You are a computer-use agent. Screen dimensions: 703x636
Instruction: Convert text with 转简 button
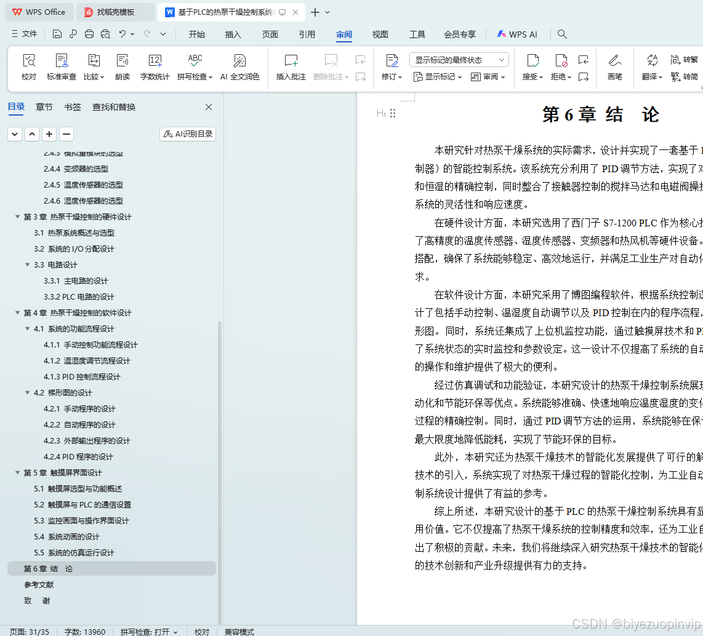click(x=684, y=77)
